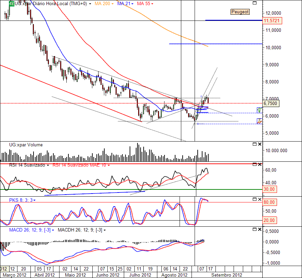The image size is (302, 278).
Task: Click the 6,7500 current price tag
Action: tap(271, 103)
